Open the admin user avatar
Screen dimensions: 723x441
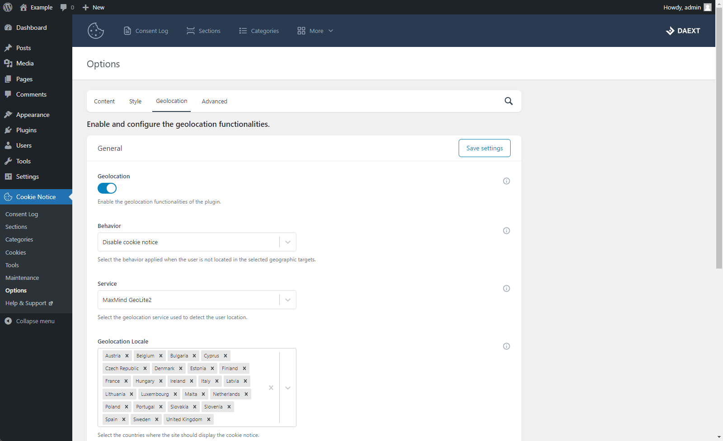click(708, 7)
